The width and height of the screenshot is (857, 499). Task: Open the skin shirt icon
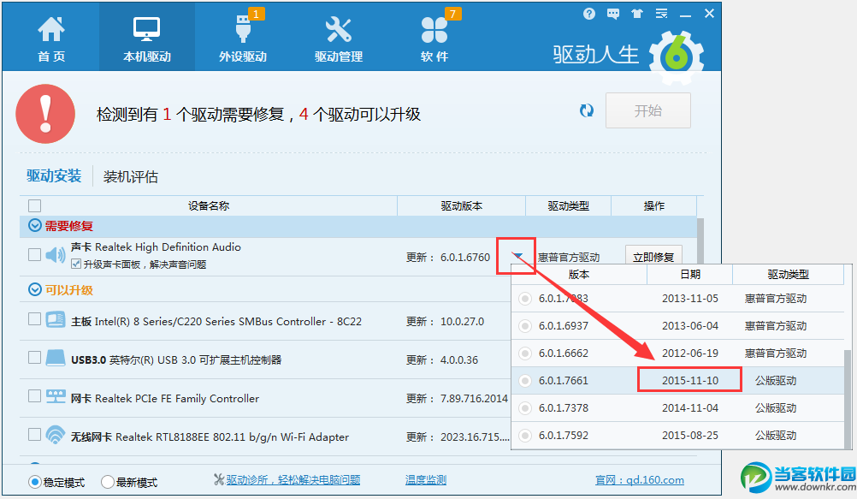pyautogui.click(x=636, y=14)
